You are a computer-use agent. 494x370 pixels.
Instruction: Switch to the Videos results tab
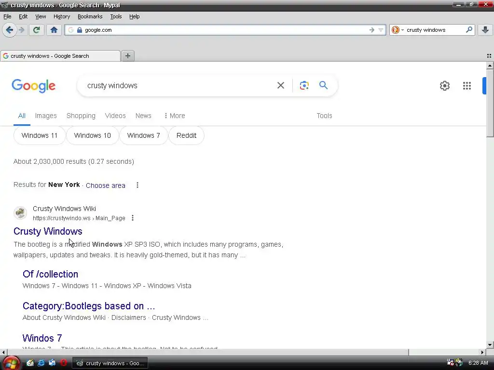pyautogui.click(x=115, y=116)
